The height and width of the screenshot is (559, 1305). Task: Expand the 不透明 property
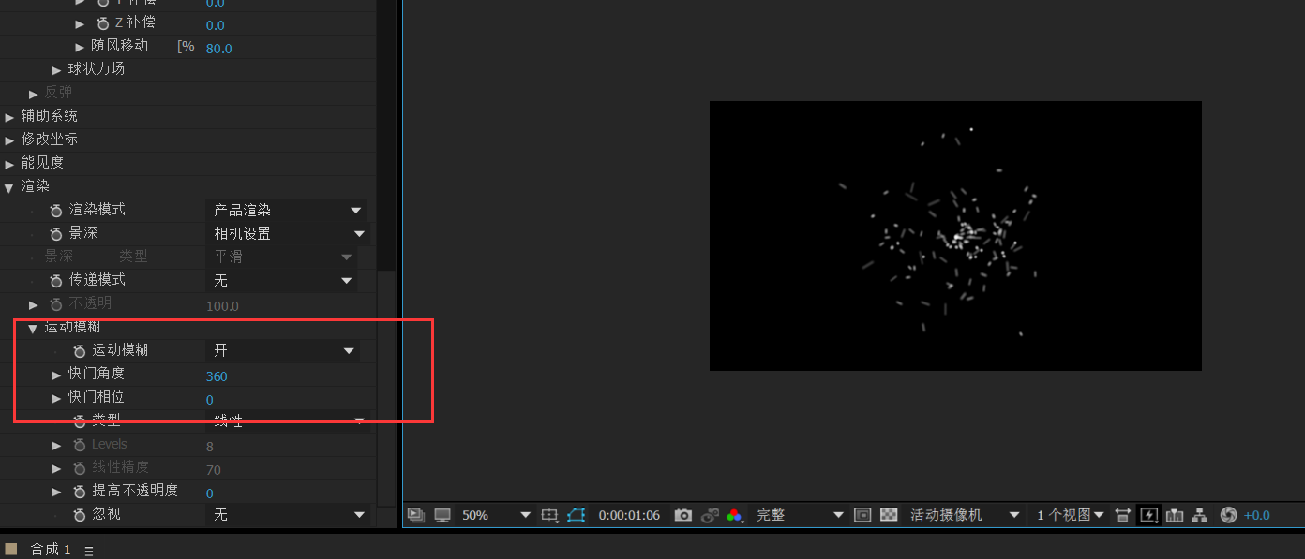pos(34,304)
